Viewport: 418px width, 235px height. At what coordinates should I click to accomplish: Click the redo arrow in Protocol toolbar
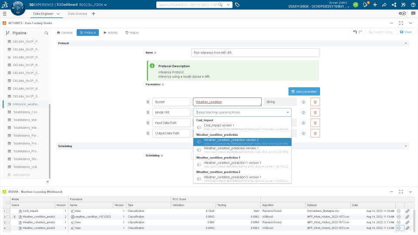(x=361, y=32)
